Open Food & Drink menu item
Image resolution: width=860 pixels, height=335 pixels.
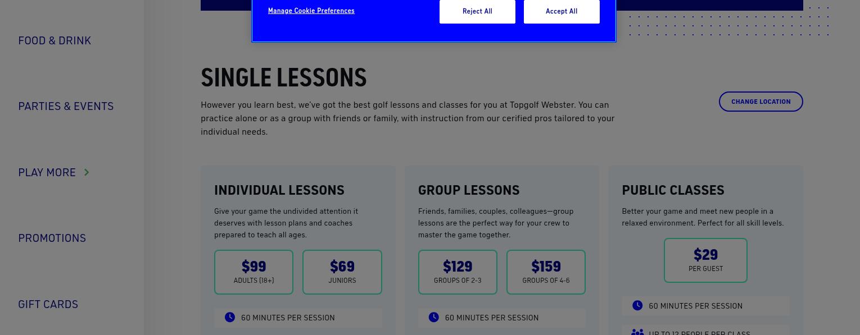(x=55, y=40)
